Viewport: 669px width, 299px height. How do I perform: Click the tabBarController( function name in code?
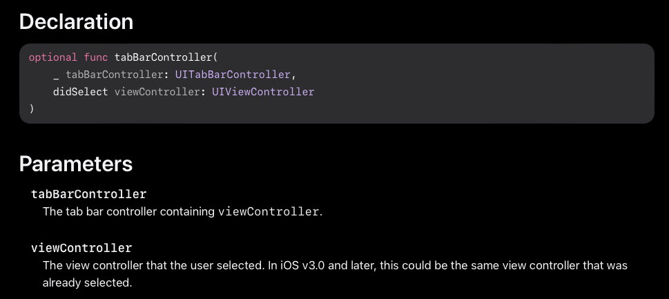click(166, 57)
